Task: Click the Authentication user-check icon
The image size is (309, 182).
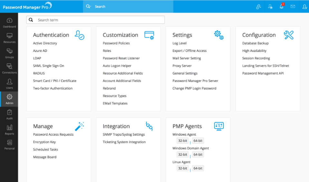Action: 80,35
